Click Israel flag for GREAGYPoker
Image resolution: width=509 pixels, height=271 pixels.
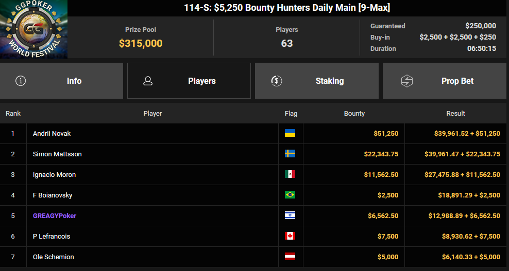[290, 215]
